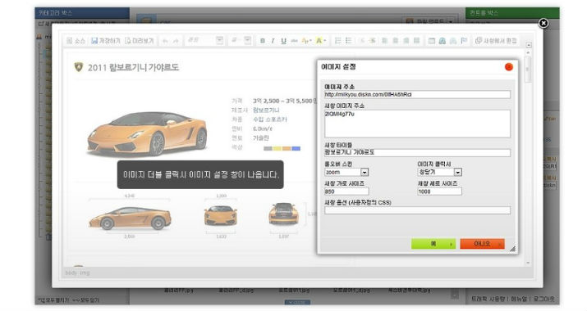
Task: Click the 이미지 주소 URL field
Action: tap(417, 94)
